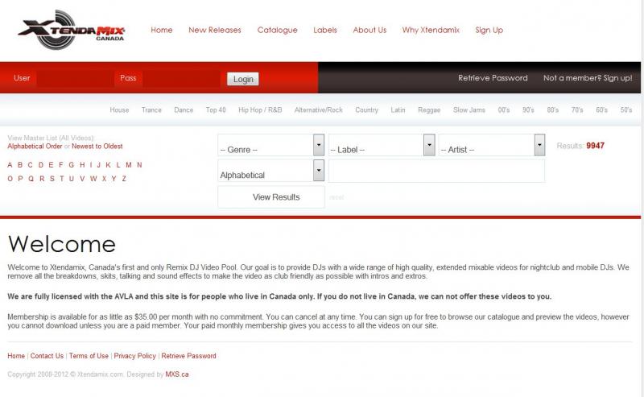Open Privacy Policy link
644x397 pixels.
coord(134,356)
